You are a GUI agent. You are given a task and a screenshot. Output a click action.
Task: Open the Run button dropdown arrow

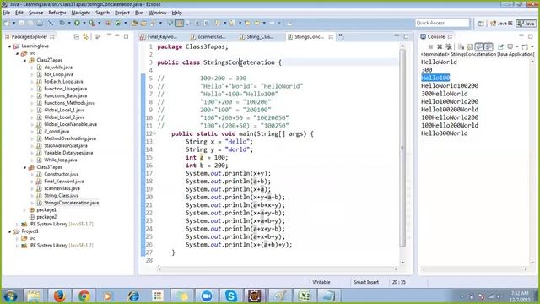tap(84, 23)
